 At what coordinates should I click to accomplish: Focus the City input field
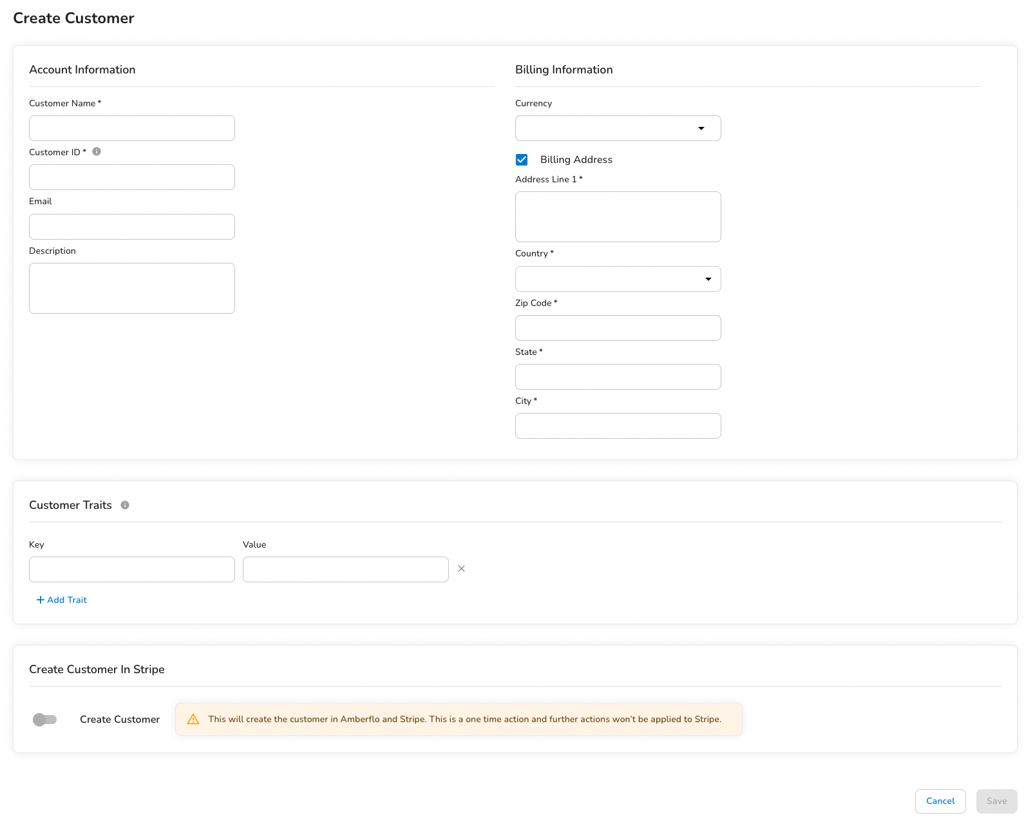click(x=618, y=426)
